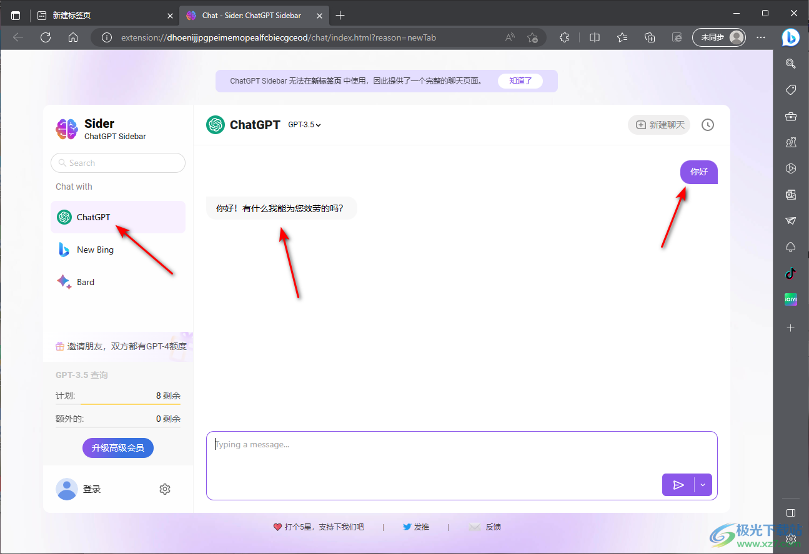Go to the browser home page
The image size is (809, 554).
[x=73, y=37]
